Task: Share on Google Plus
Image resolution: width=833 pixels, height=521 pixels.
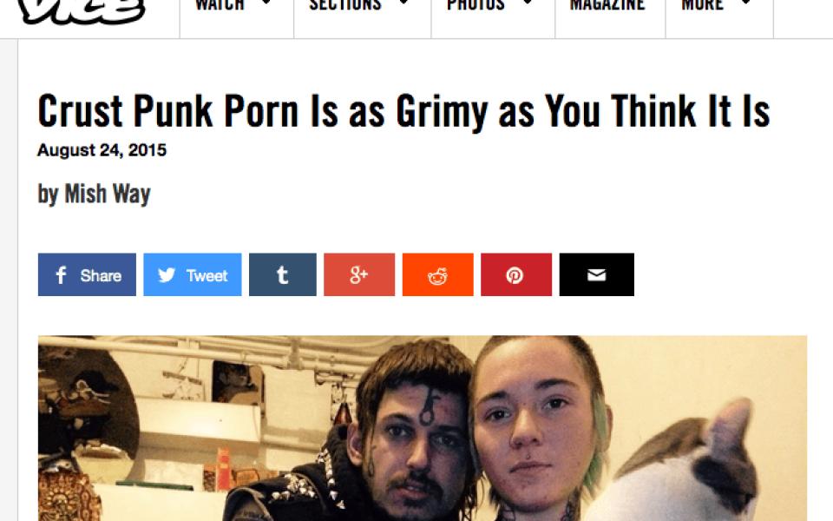Action: (359, 274)
